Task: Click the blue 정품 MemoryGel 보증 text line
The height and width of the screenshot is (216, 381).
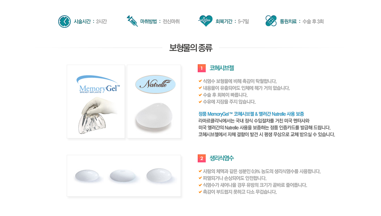Action: point(251,114)
